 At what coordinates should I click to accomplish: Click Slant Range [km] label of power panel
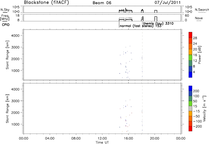(x=7, y=55)
